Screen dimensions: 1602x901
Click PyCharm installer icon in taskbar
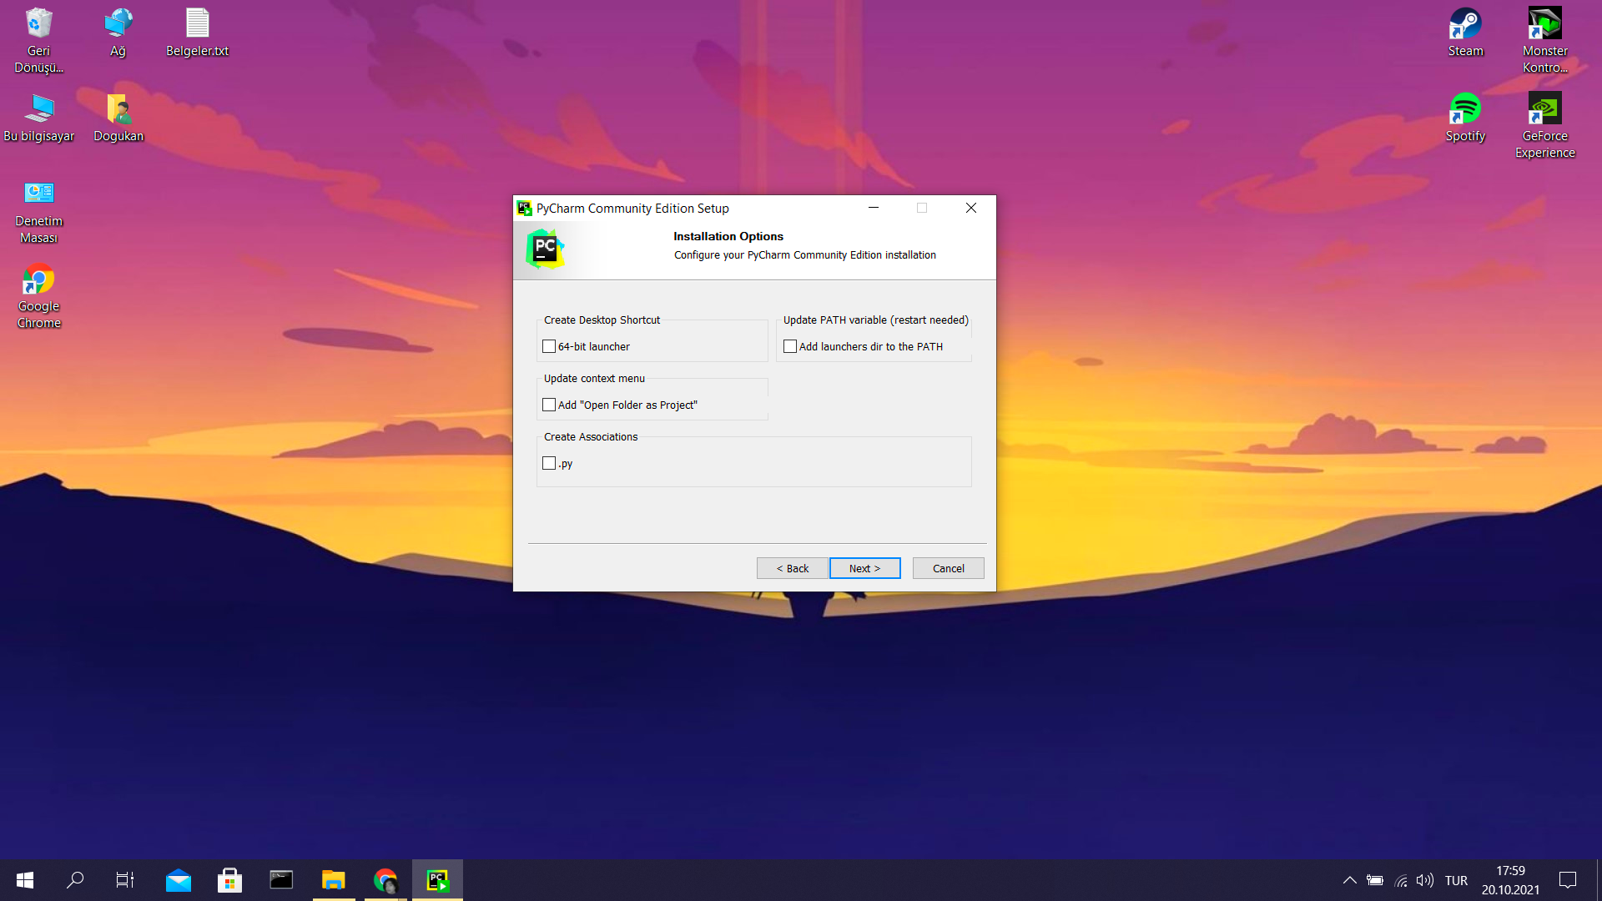coord(437,879)
